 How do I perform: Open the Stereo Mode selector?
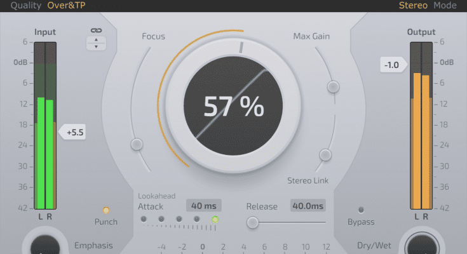coord(428,6)
